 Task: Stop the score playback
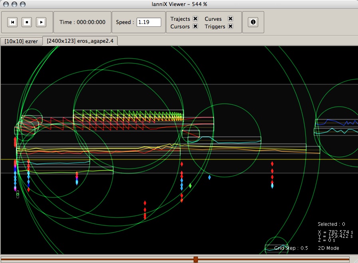(27, 22)
